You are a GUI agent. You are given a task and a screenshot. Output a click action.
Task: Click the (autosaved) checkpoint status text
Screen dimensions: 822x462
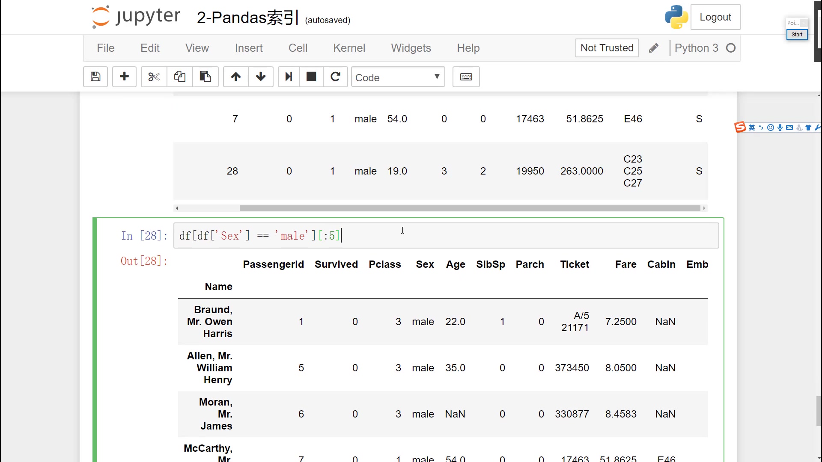[x=328, y=20]
